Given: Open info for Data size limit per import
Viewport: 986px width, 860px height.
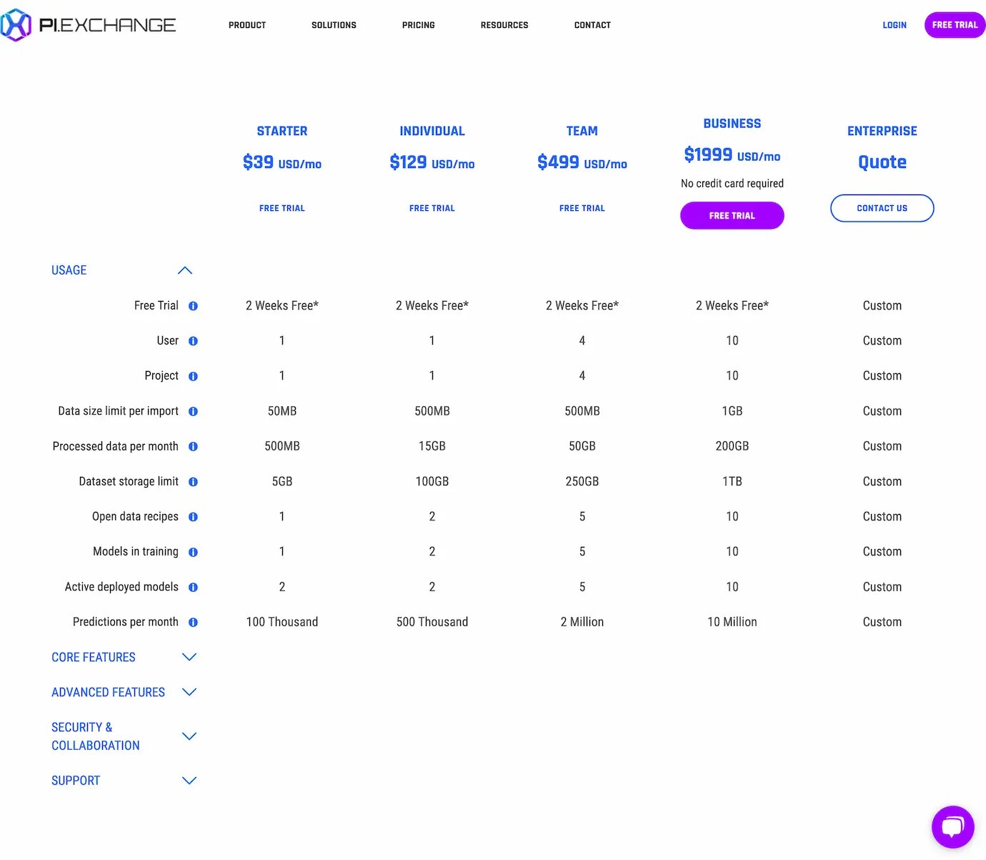Looking at the screenshot, I should pos(193,411).
